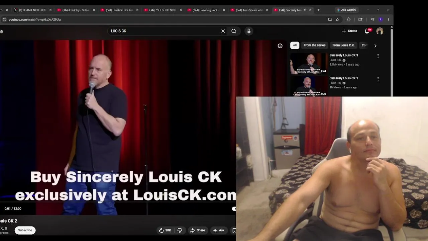This screenshot has width=428, height=241.
Task: Click the Ask Gemini button
Action: (346, 10)
